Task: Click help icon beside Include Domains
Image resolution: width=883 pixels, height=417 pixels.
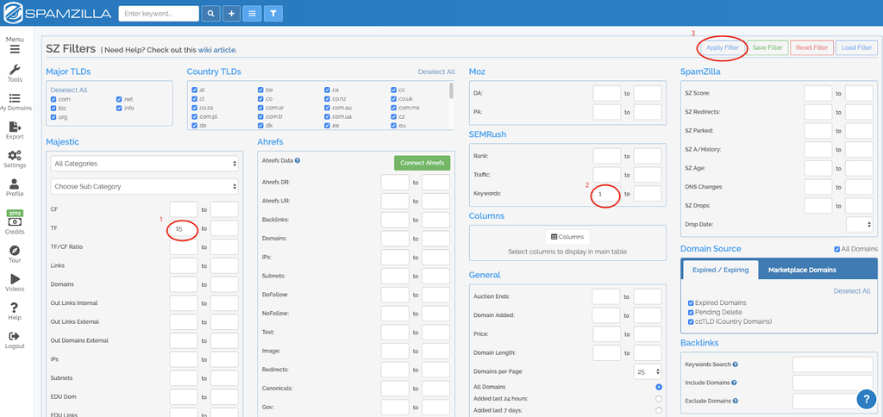Action: [735, 383]
